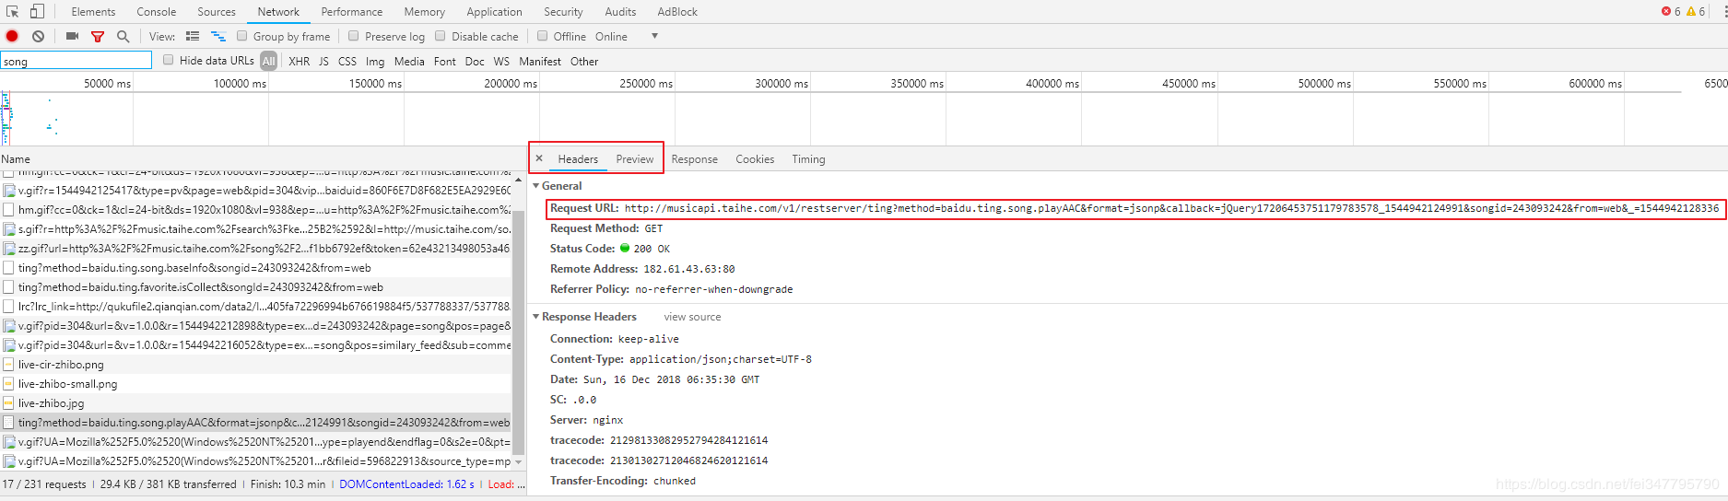Clear the network log
1728x501 pixels.
tap(38, 36)
